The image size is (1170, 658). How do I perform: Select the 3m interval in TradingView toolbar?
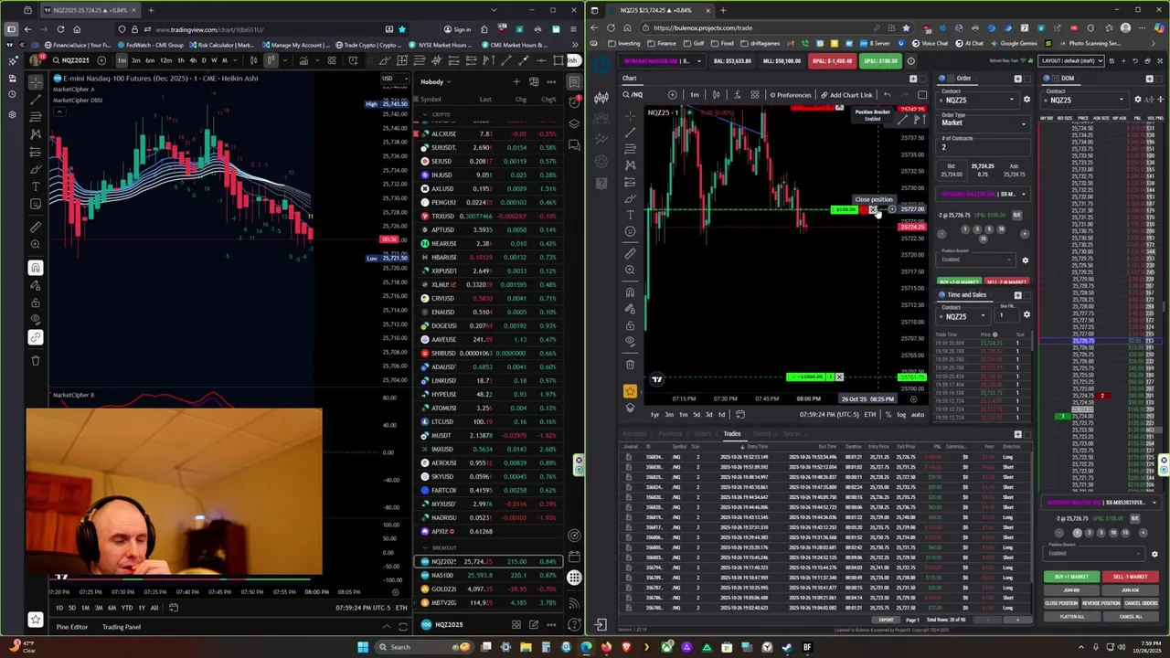click(x=135, y=60)
